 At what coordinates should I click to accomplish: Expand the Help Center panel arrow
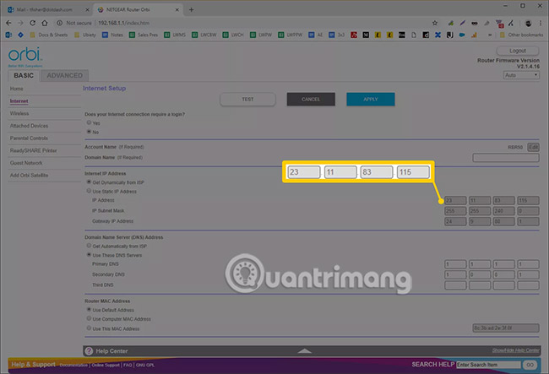(305, 351)
